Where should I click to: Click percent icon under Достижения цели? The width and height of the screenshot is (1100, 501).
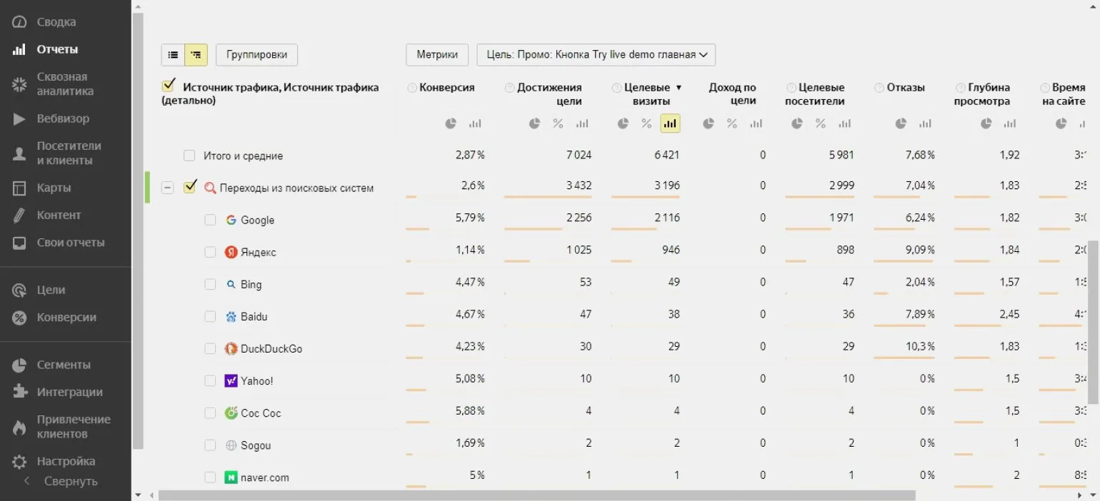pyautogui.click(x=558, y=123)
